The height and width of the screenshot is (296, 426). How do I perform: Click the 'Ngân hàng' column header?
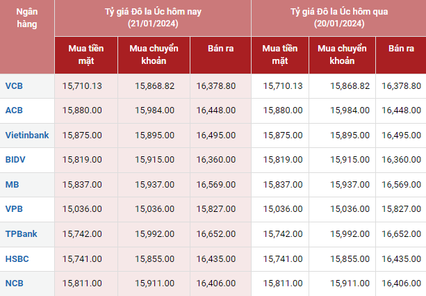(26, 17)
